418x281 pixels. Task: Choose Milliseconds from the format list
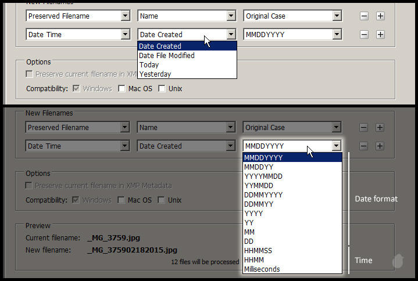[262, 269]
